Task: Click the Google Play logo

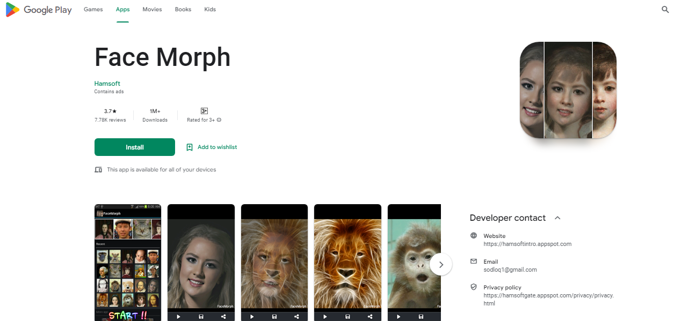Action: tap(38, 10)
